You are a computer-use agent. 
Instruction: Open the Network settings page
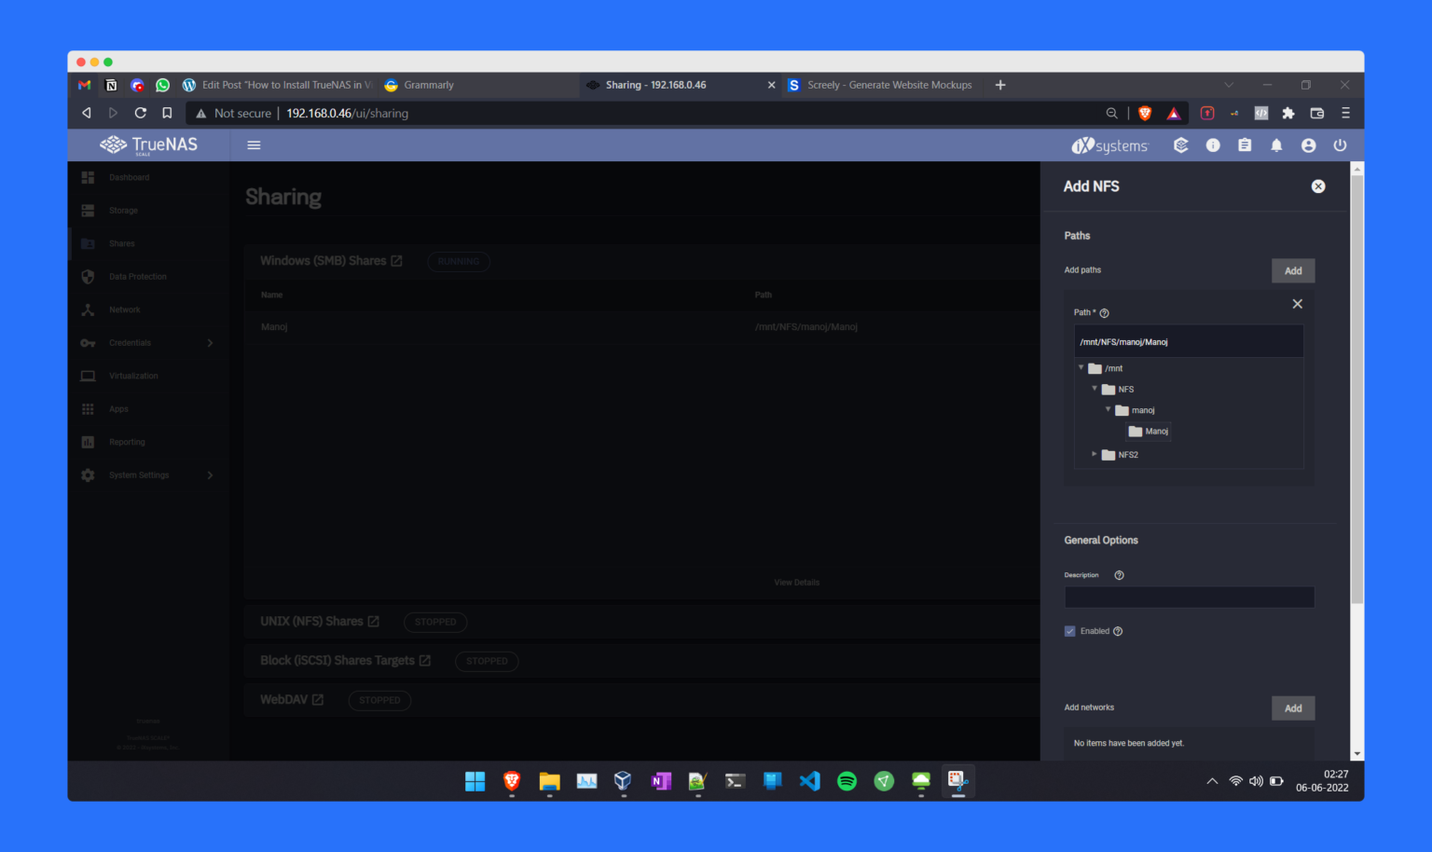point(125,309)
